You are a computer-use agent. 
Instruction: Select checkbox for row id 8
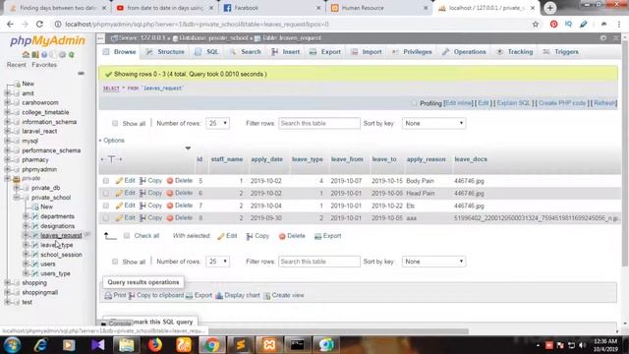coord(106,218)
